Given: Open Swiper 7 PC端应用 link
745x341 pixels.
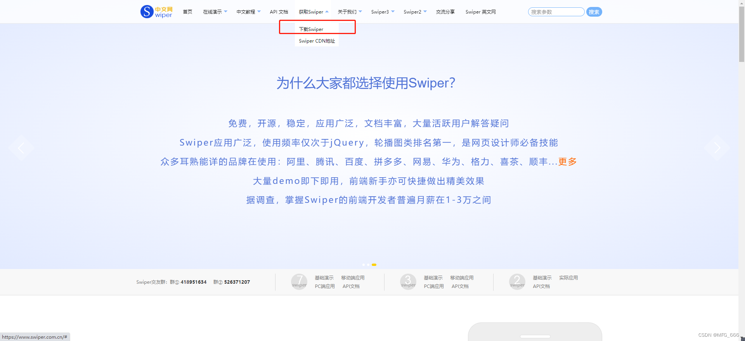Looking at the screenshot, I should click(325, 286).
